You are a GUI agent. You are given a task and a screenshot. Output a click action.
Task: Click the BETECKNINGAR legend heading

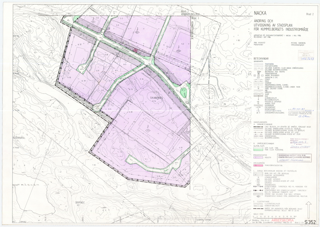pyautogui.click(x=262, y=58)
